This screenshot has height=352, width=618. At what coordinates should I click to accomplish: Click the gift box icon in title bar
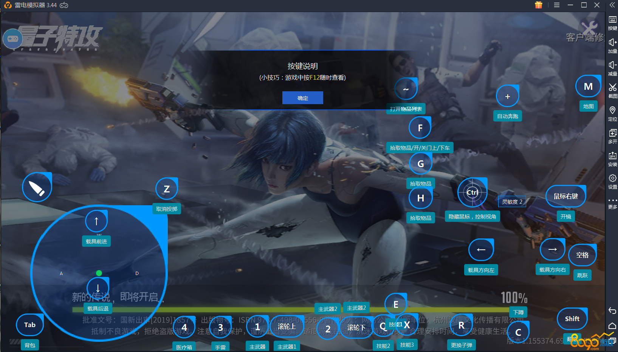click(539, 5)
